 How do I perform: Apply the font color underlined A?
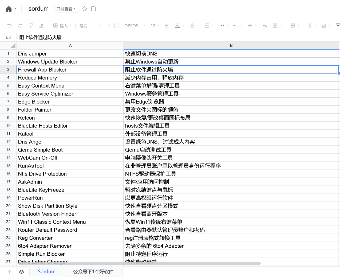[x=177, y=26]
